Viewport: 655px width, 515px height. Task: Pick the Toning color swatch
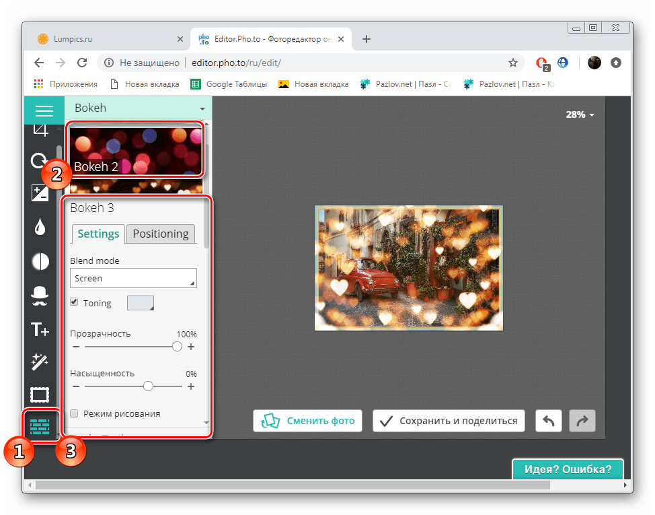pos(141,303)
